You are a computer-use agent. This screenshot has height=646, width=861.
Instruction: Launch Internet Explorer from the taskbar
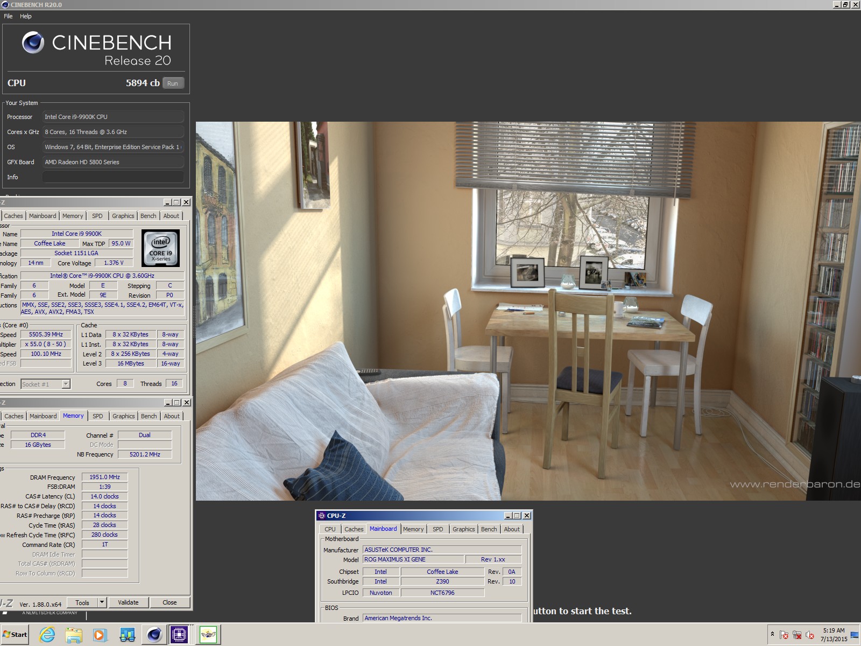[x=47, y=635]
